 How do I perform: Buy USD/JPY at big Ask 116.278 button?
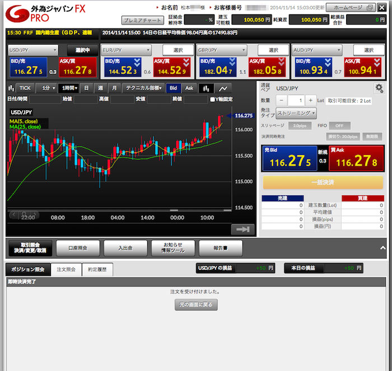click(357, 158)
